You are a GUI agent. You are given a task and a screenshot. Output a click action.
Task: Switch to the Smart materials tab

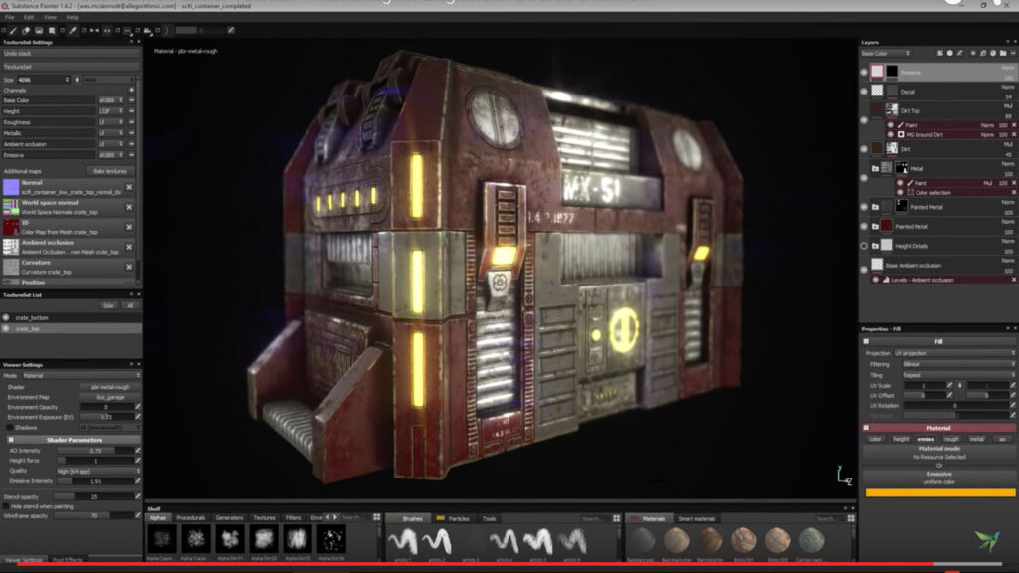point(697,518)
